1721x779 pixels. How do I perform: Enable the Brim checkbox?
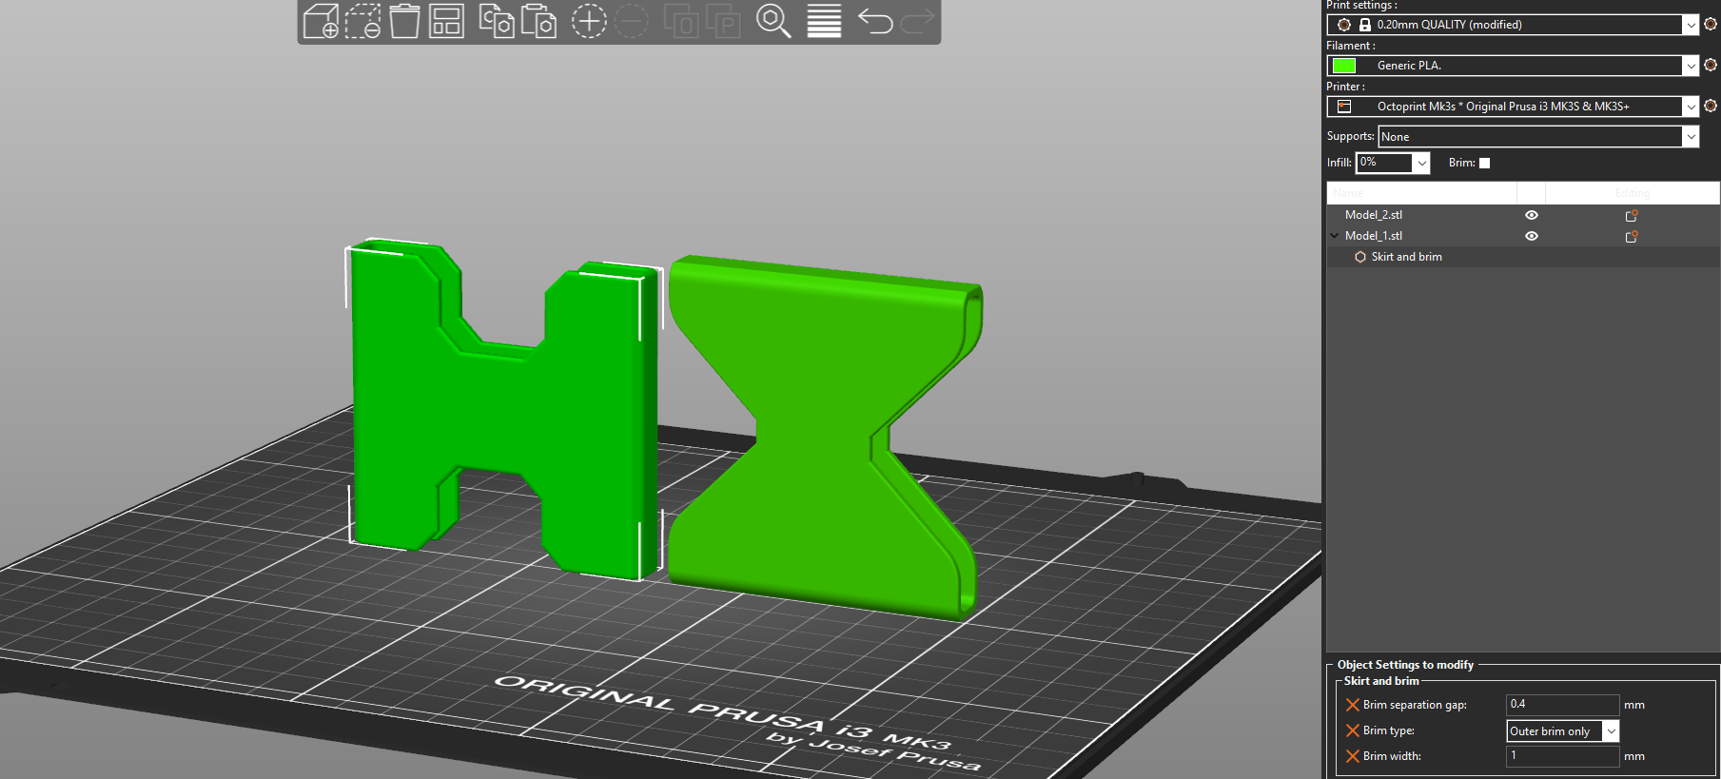[1484, 163]
